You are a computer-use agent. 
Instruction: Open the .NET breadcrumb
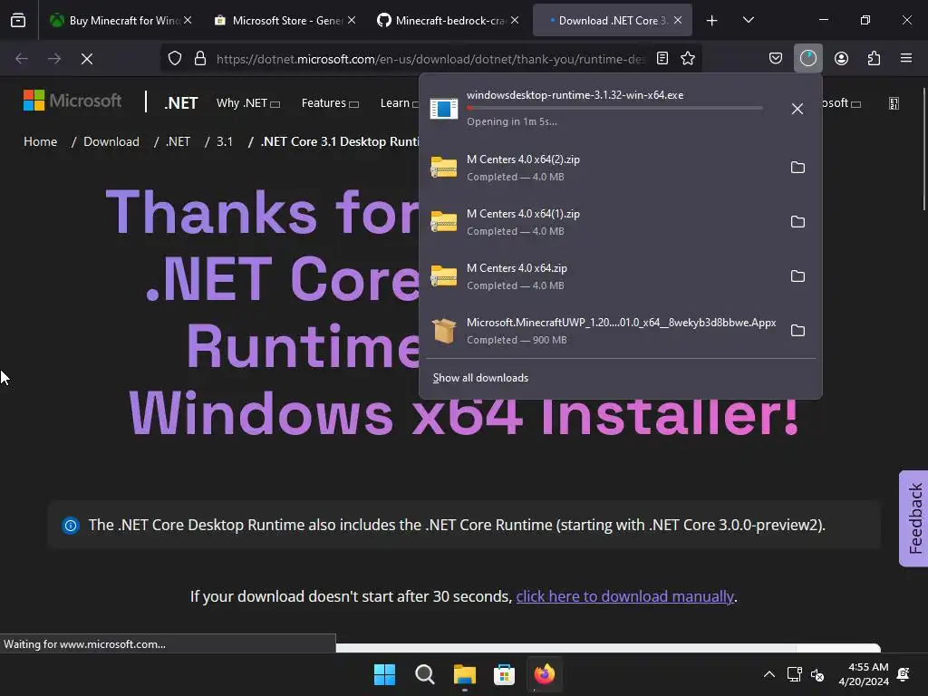[x=179, y=141]
